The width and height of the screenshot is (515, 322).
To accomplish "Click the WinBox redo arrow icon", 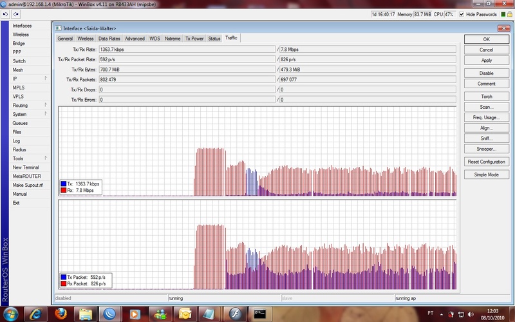I will 15,14.
